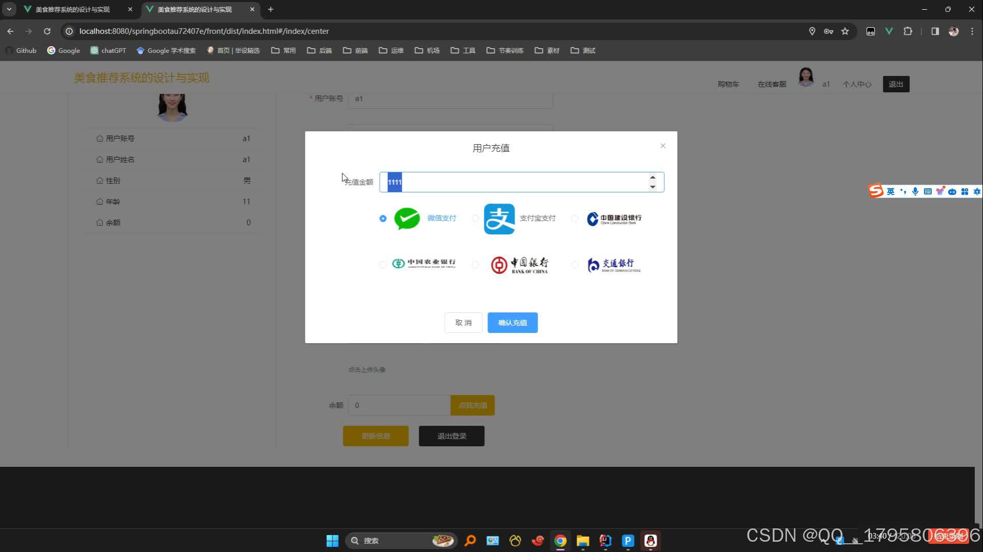983x552 pixels.
Task: Click the site title 美食推荐系统的设计与实现
Action: pos(141,78)
